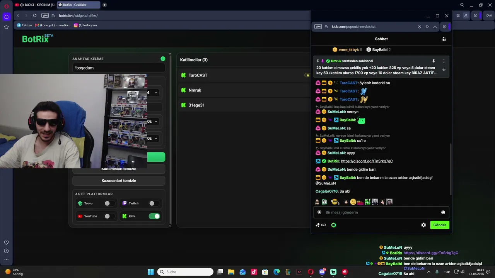This screenshot has width=495, height=278.
Task: Click Nmruk in the participants list
Action: tap(195, 90)
